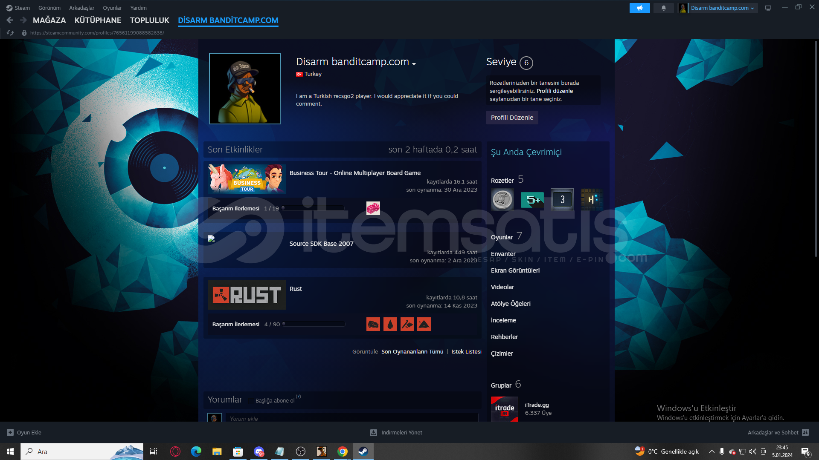Screen dimensions: 819x460
Task: Open File Explorer from the taskbar
Action: click(217, 451)
